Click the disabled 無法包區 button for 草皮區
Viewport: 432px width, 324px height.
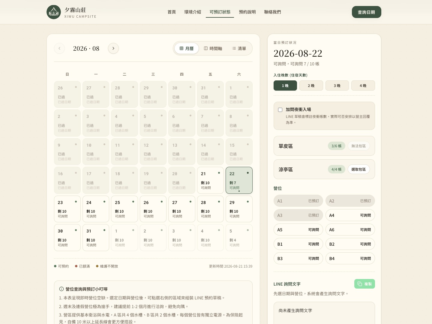tap(358, 146)
